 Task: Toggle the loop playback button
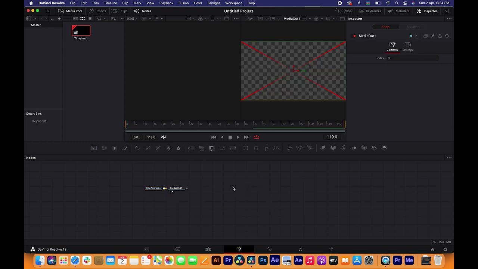point(257,137)
